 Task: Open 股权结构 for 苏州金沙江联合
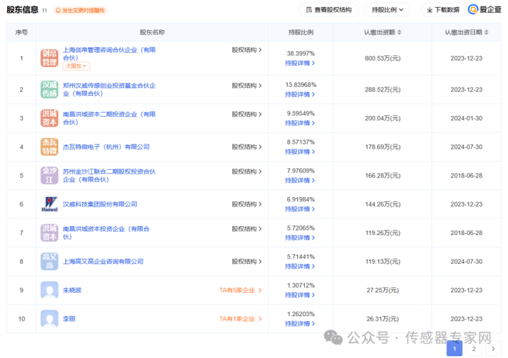click(x=246, y=172)
